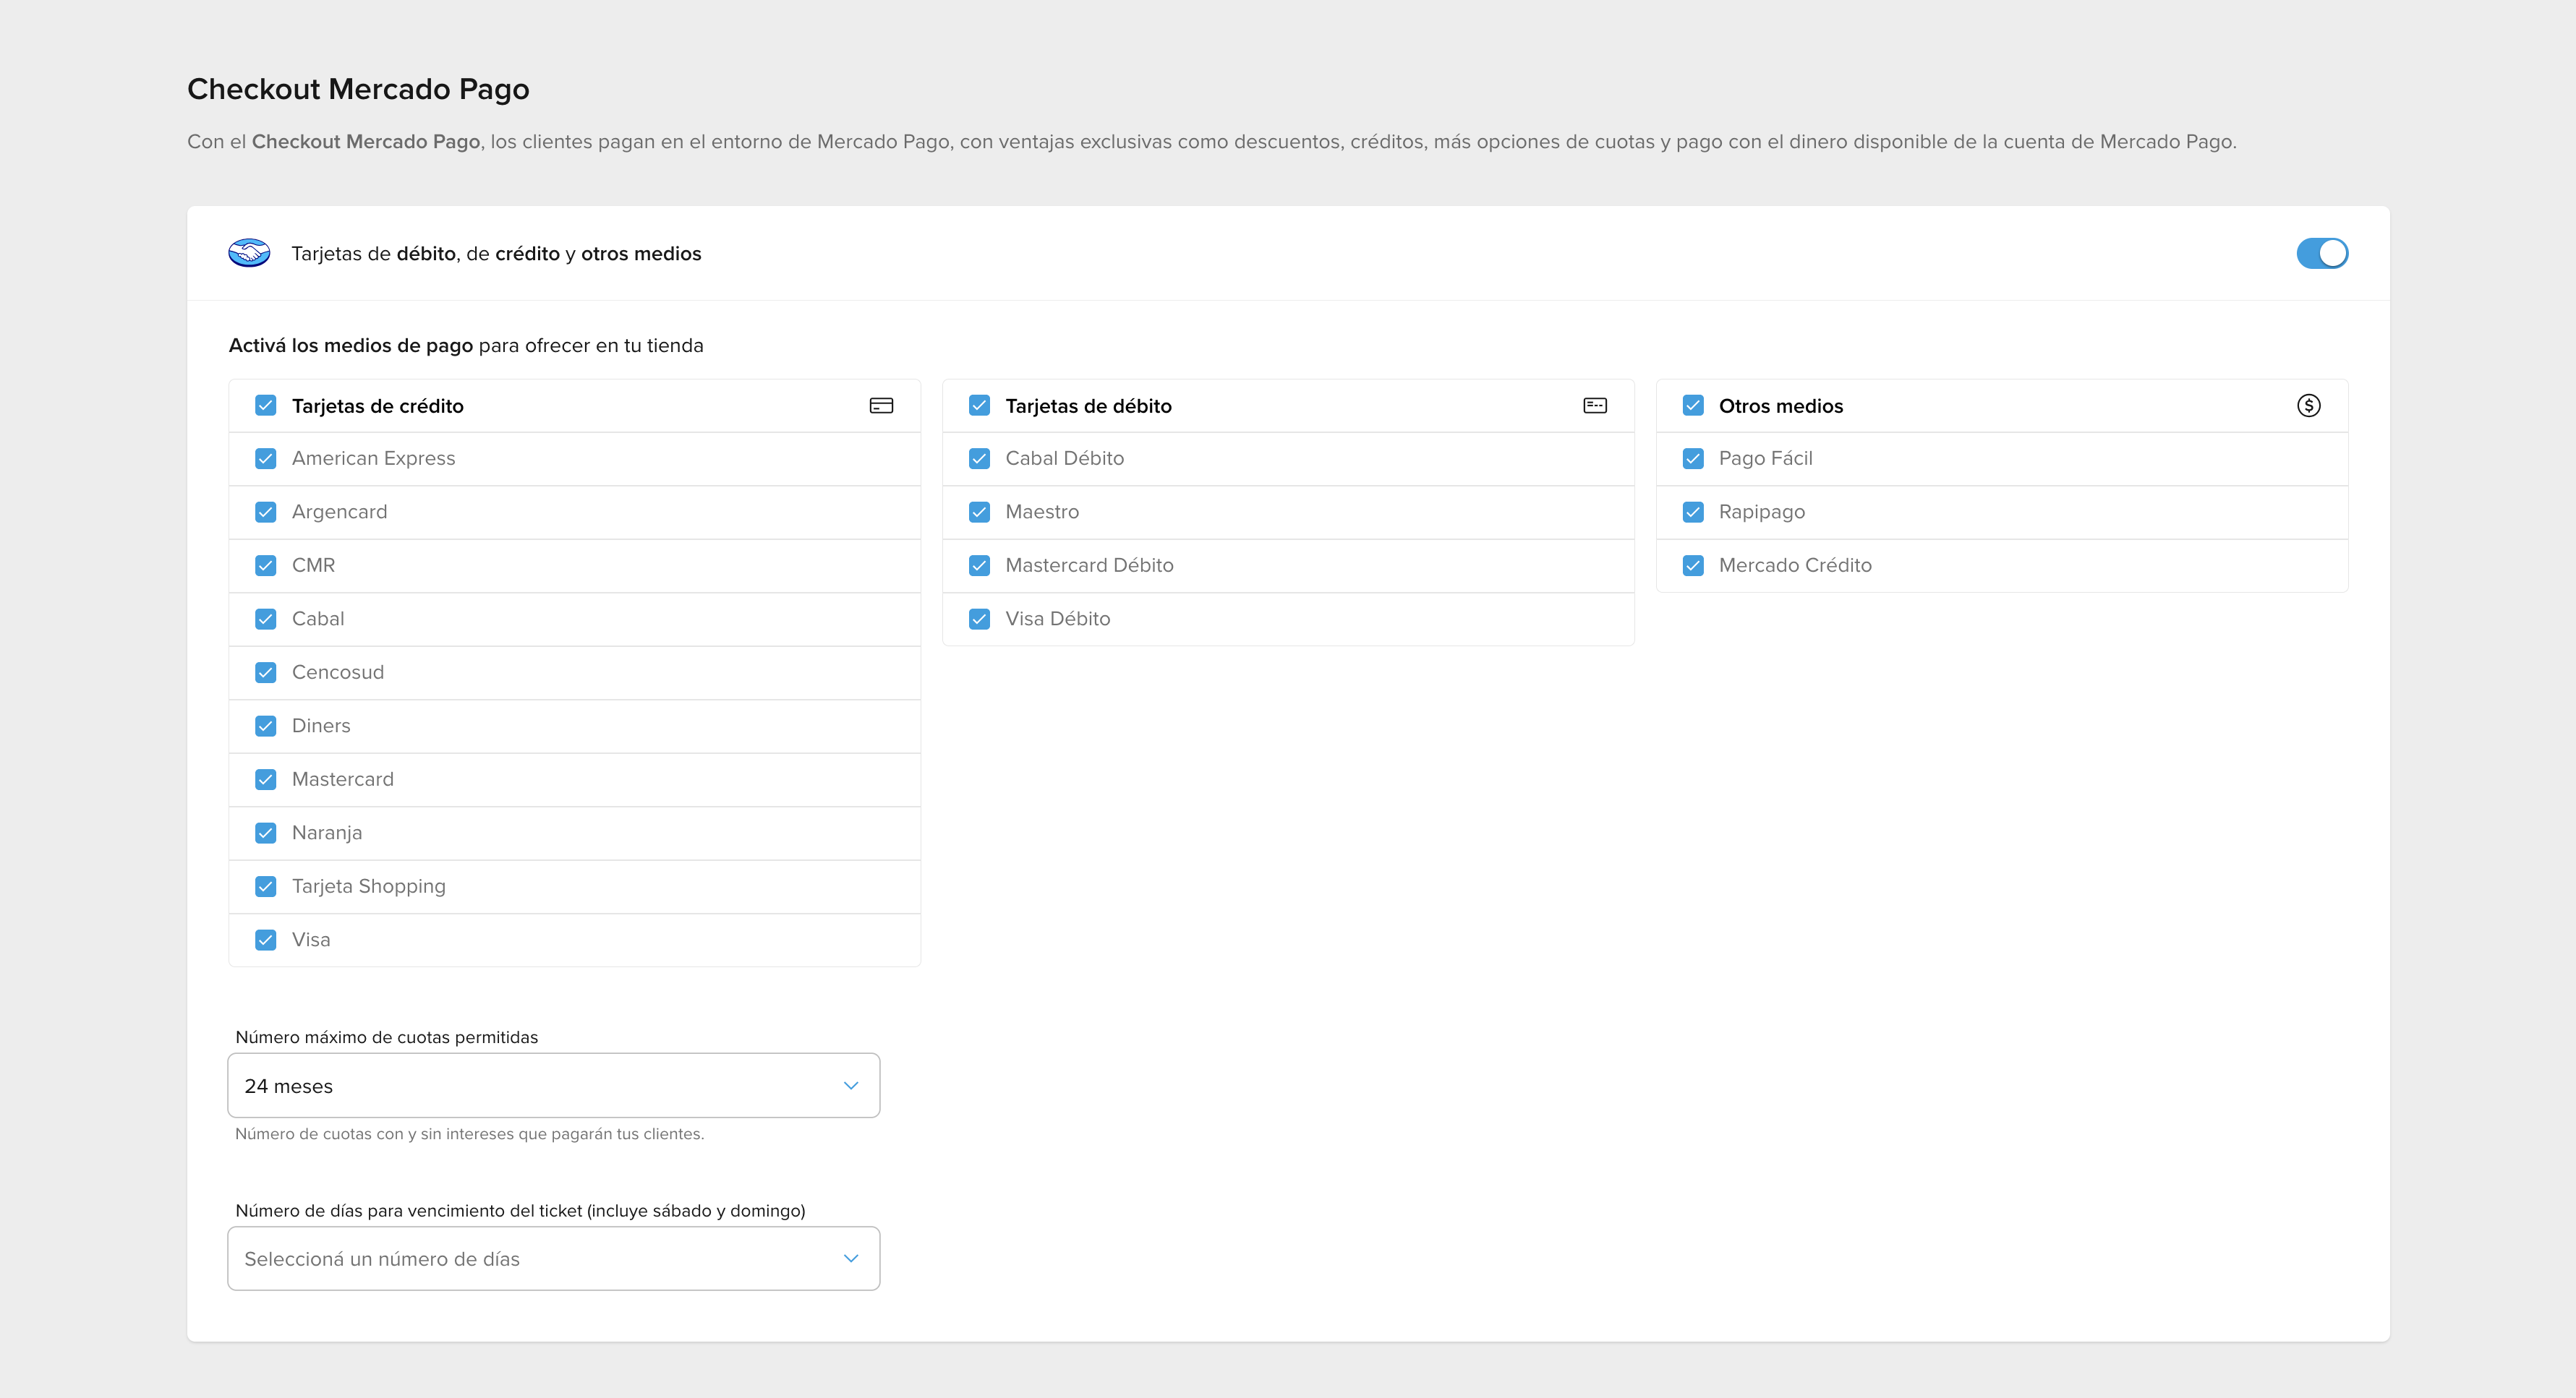Screen dimensions: 2576x1398
Task: Click the Mercado Pago handshake logo
Action: coord(249,253)
